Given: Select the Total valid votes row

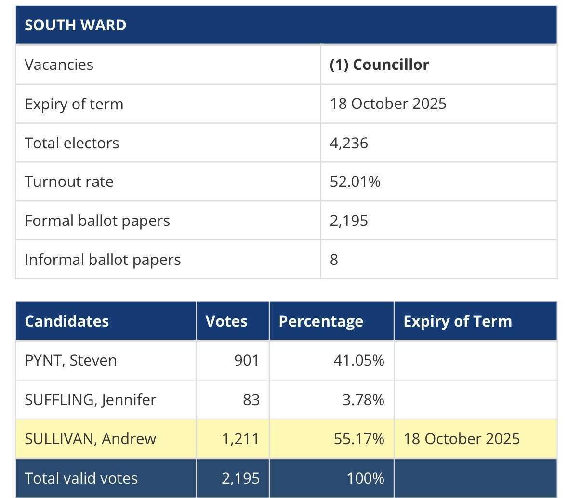Looking at the screenshot, I should 286,478.
